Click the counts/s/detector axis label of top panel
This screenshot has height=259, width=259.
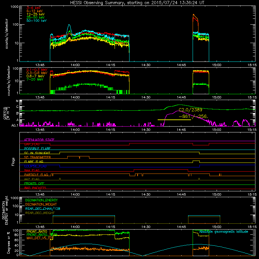click(6, 34)
